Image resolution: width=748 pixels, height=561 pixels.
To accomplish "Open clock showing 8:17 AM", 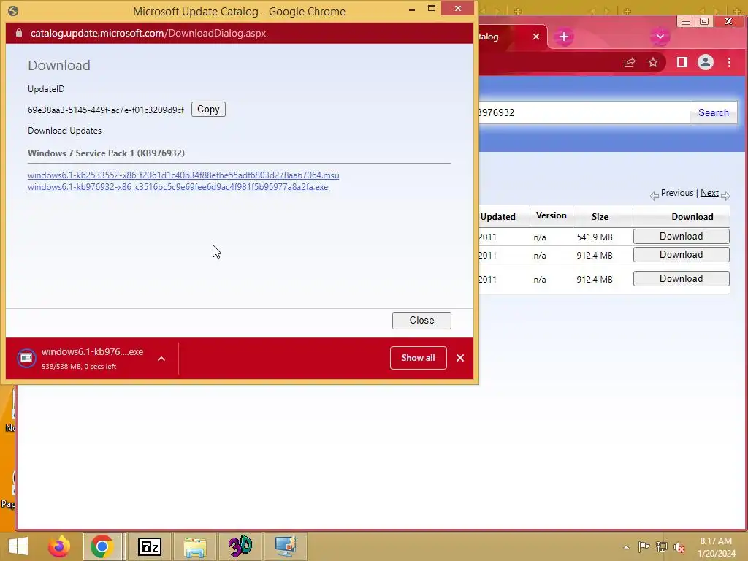I will (716, 547).
